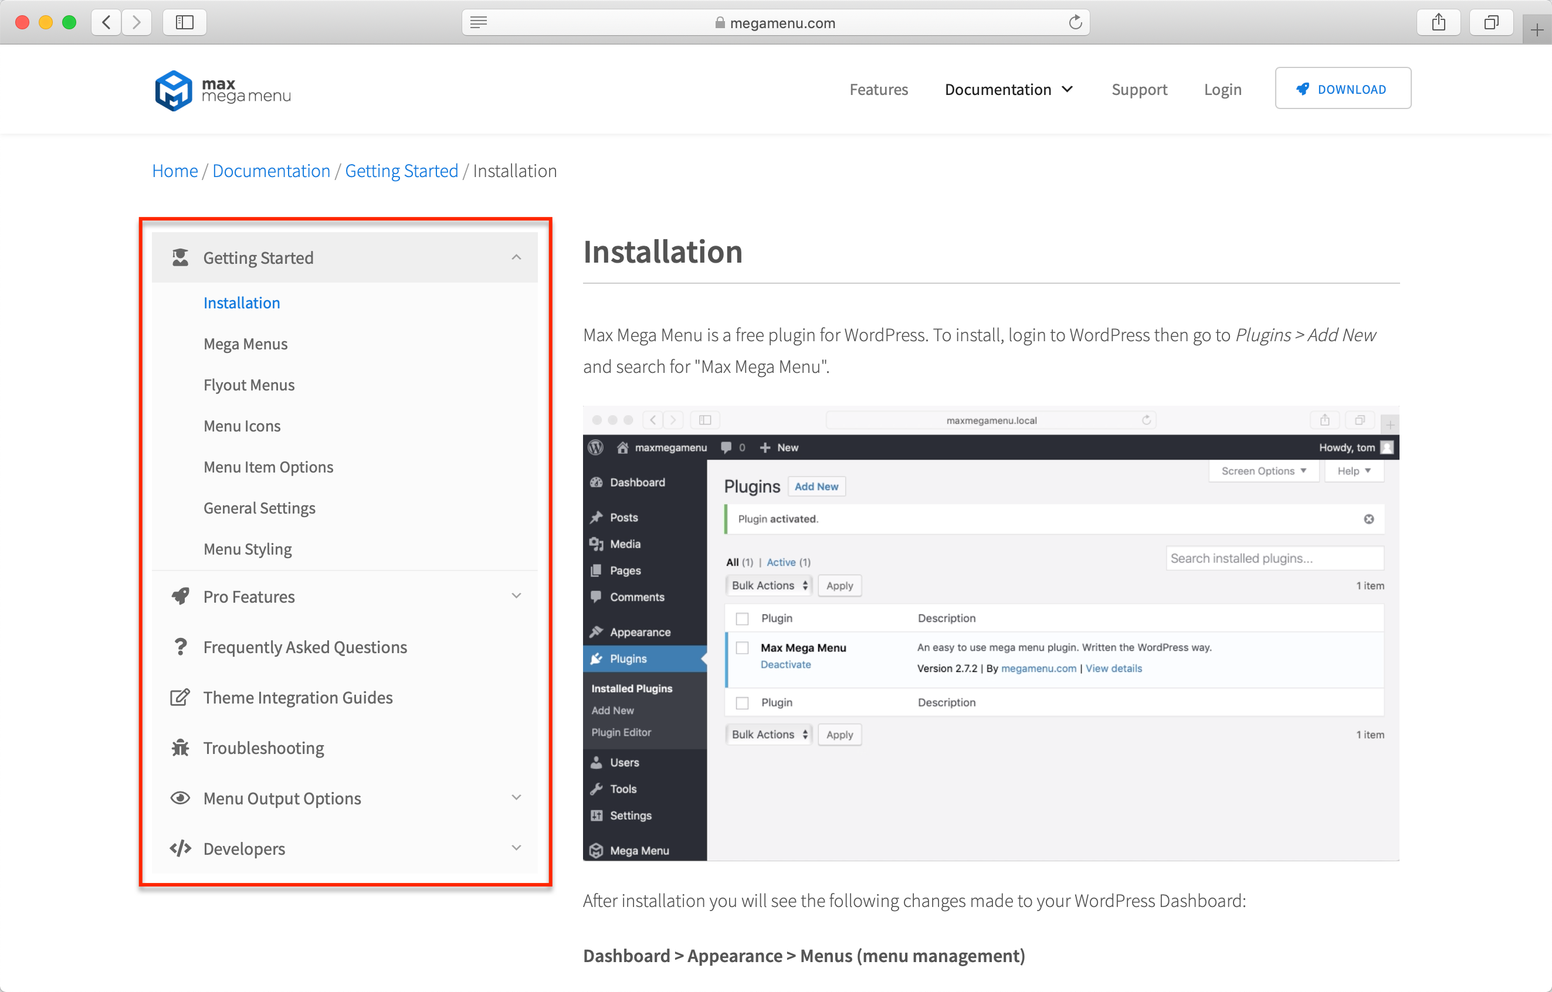Screen dimensions: 1552x992
Task: Collapse the Getting Started section
Action: tap(516, 257)
